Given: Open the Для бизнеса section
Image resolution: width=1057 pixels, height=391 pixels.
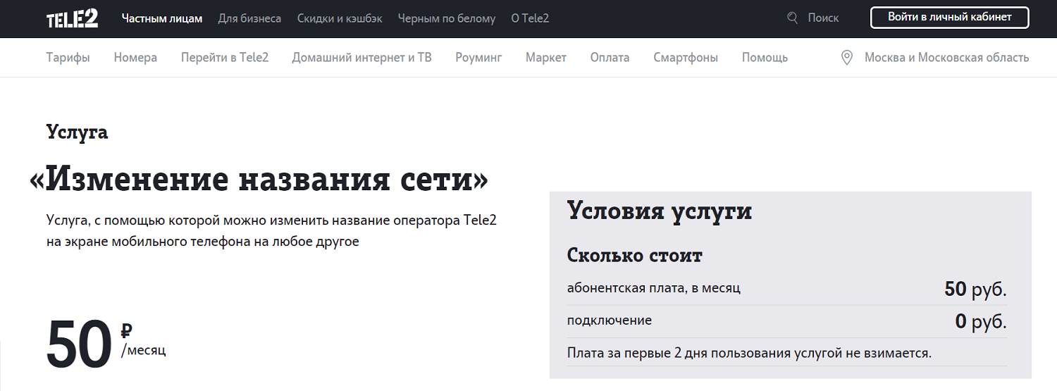Looking at the screenshot, I should tap(249, 18).
